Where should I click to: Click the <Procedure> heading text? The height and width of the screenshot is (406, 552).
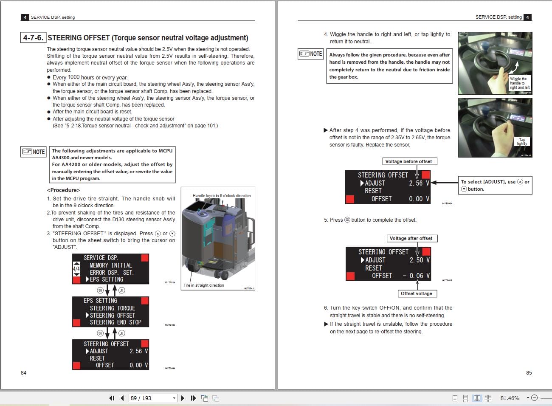(63, 190)
